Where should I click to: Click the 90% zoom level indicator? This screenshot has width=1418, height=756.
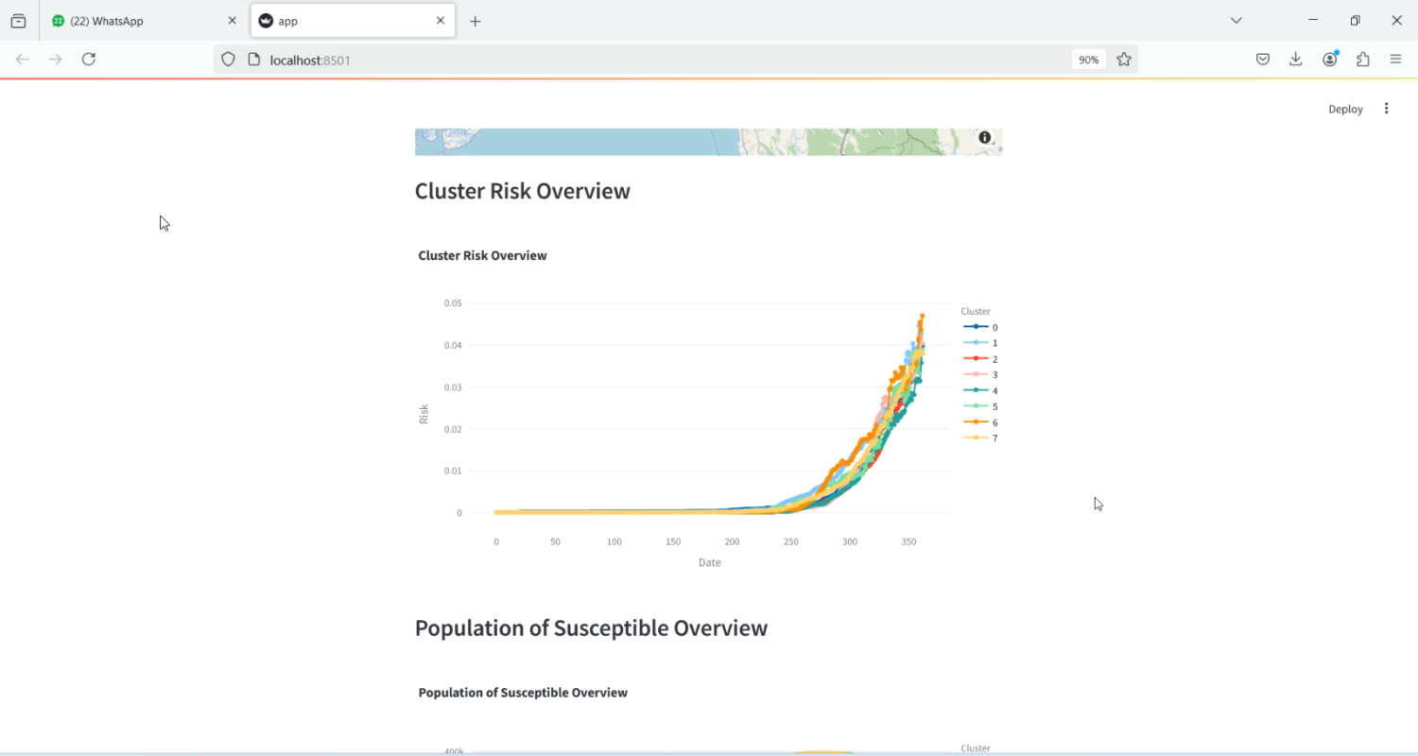[x=1088, y=60]
